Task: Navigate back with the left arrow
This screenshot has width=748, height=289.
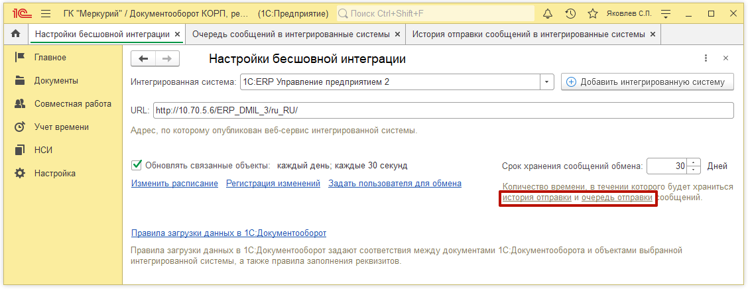Action: coord(143,58)
